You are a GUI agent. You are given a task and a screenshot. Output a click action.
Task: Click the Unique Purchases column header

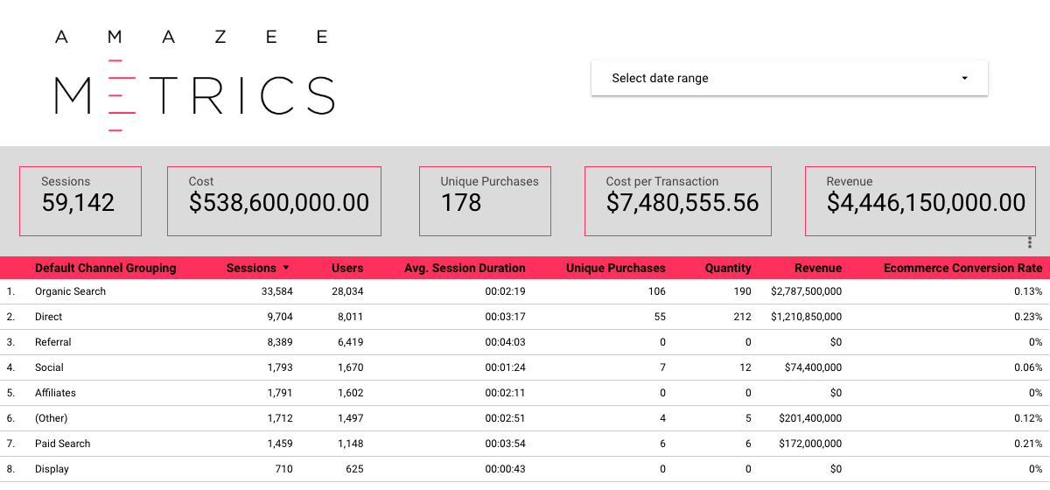click(x=615, y=269)
